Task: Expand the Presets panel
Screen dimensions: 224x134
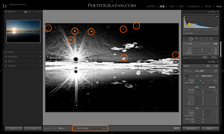Action: (6, 52)
